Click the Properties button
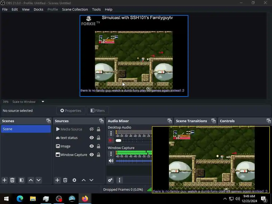 click(71, 111)
